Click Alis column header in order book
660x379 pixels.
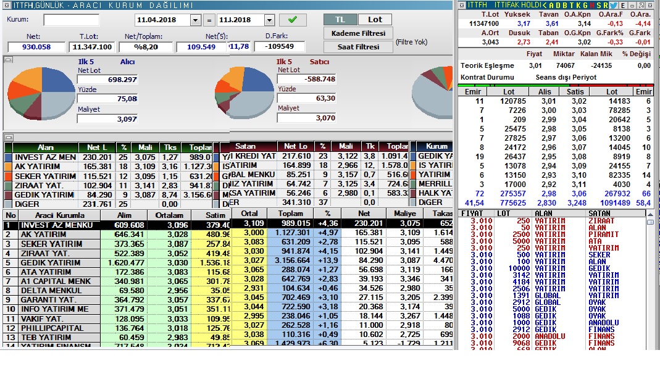pos(545,92)
